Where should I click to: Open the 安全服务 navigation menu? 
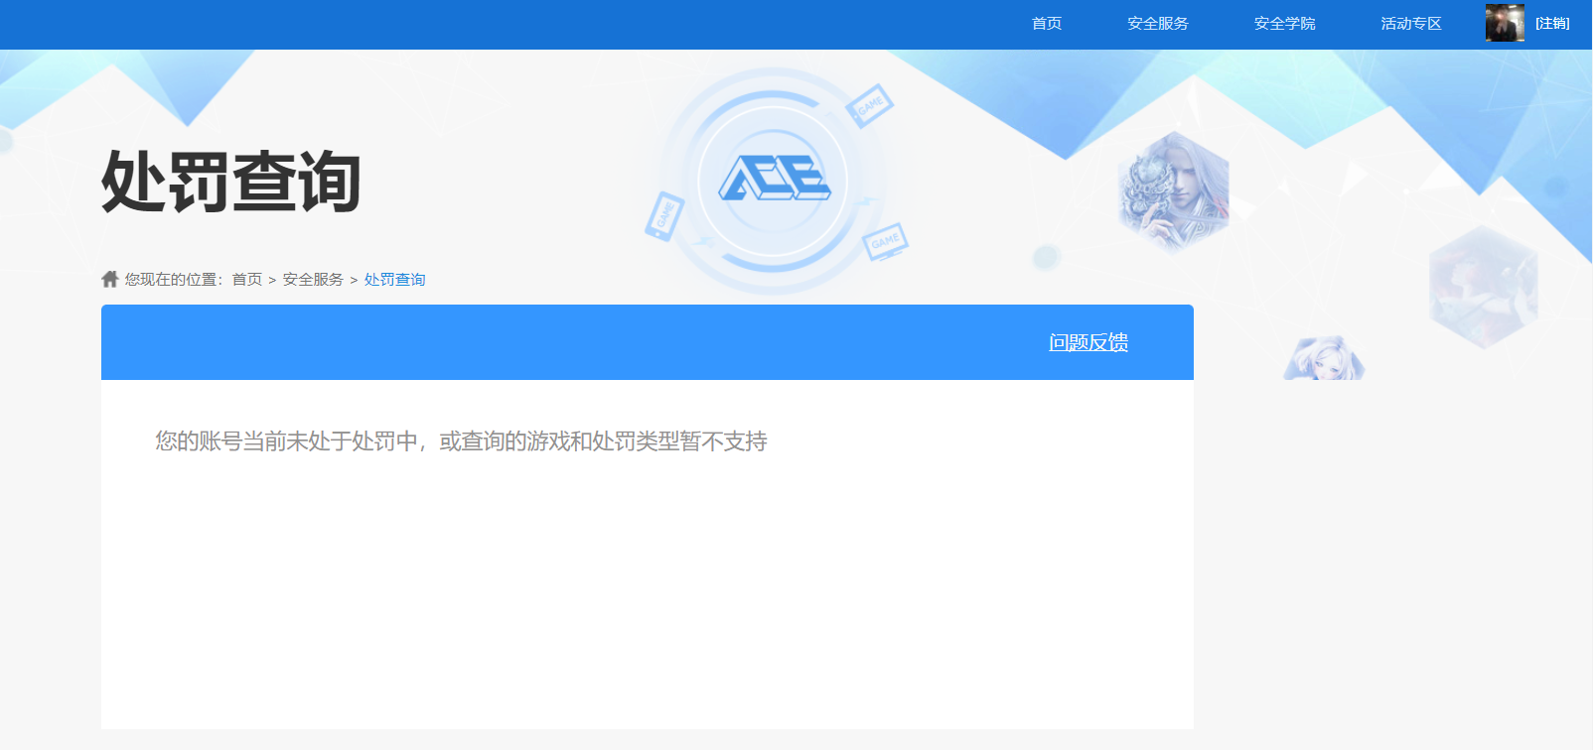1158,24
